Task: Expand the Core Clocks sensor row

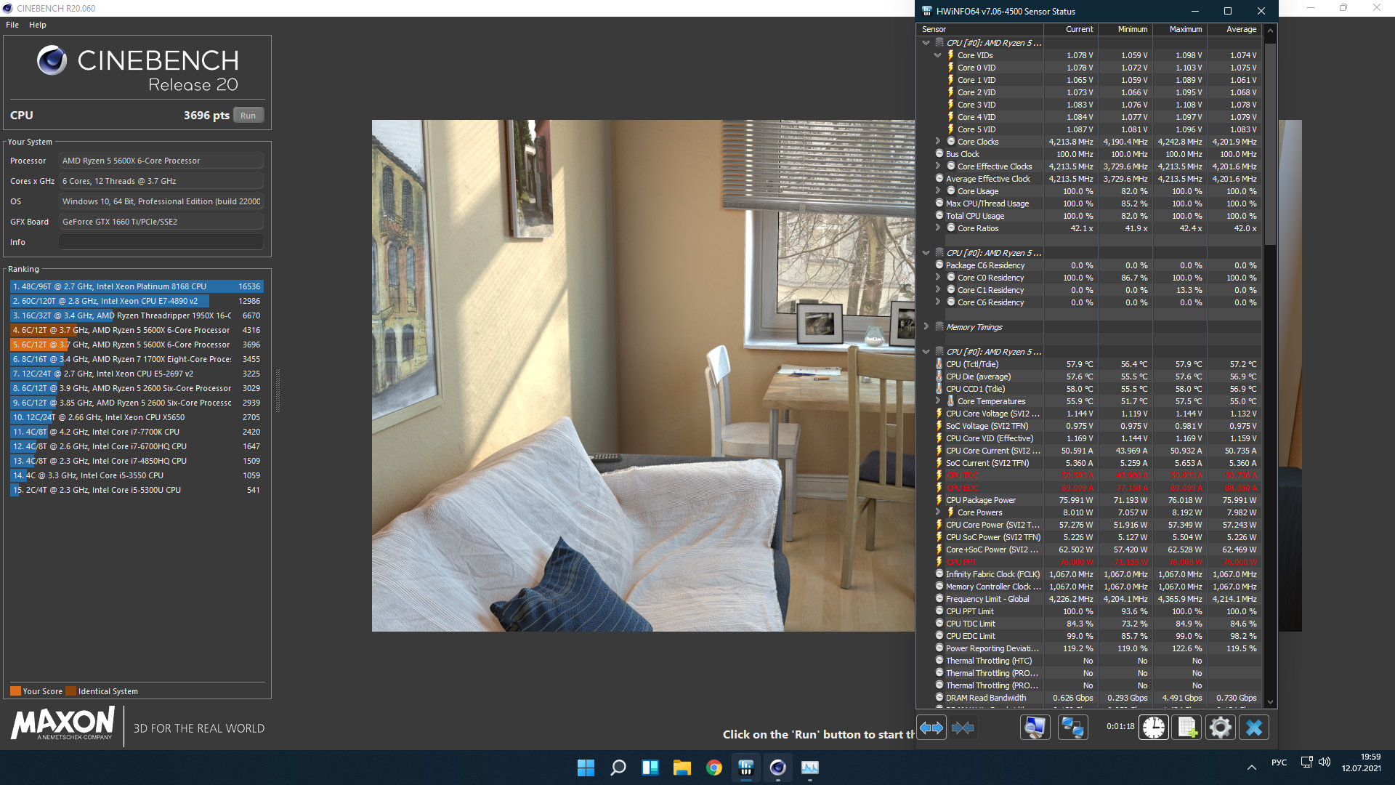Action: pyautogui.click(x=937, y=142)
